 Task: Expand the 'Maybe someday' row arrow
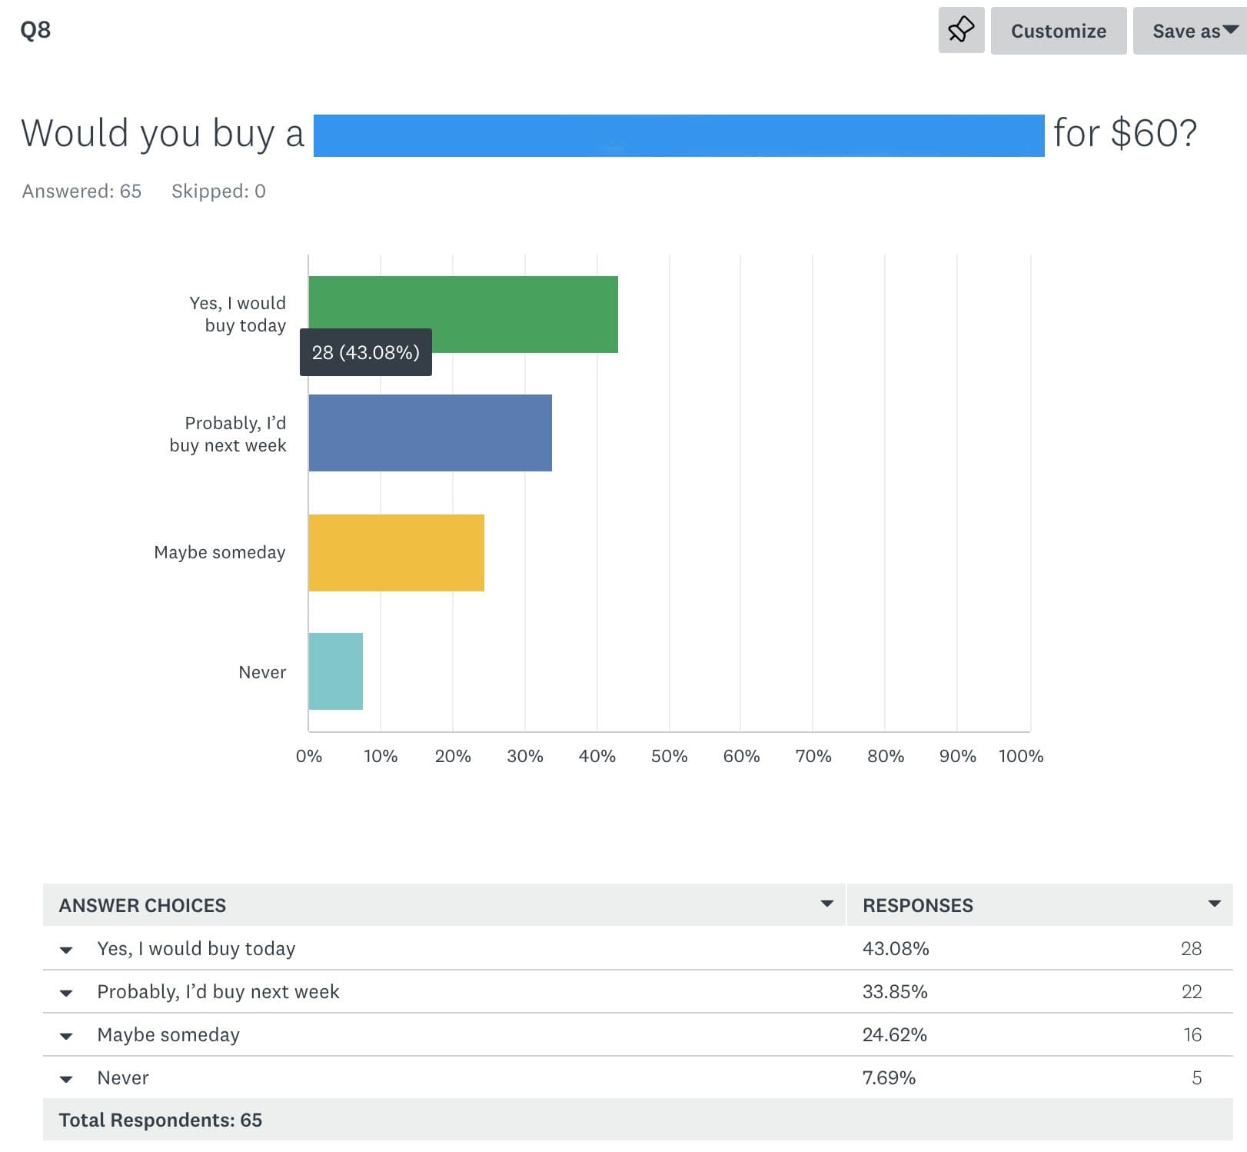(67, 1036)
